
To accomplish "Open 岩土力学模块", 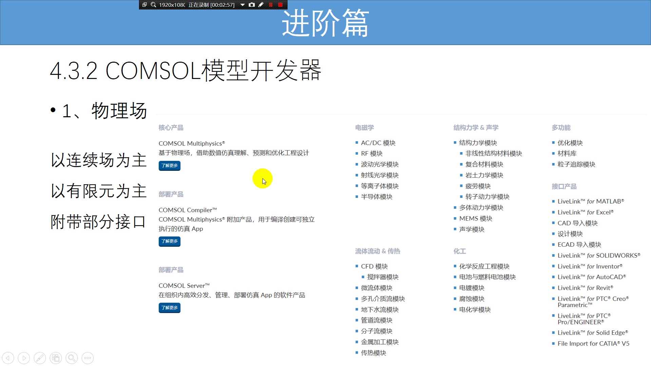I will click(484, 175).
